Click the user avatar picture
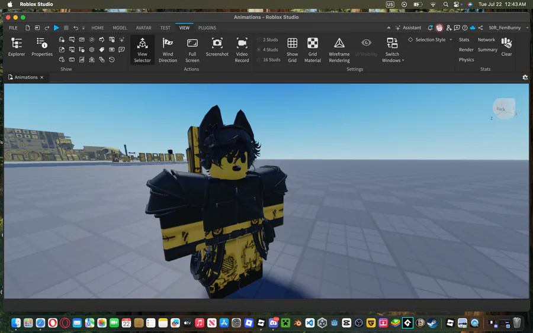The height and width of the screenshot is (333, 533). coord(439,28)
